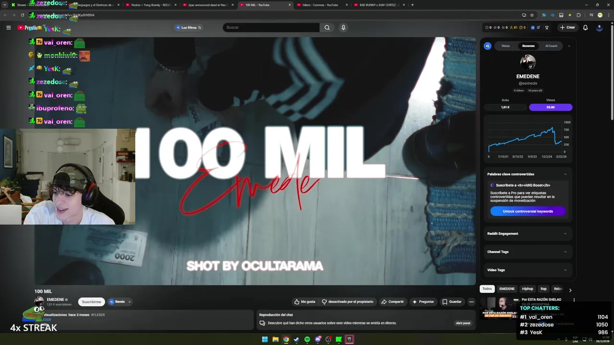The image size is (614, 345).
Task: Open options for recommended video Por ESTA RAZÓN
Action: point(574,300)
